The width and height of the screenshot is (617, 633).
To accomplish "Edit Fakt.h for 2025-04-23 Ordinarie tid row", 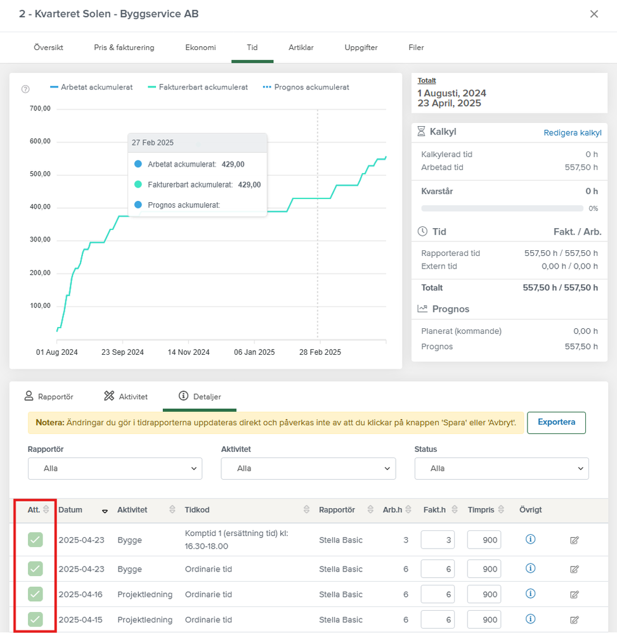I will click(438, 569).
